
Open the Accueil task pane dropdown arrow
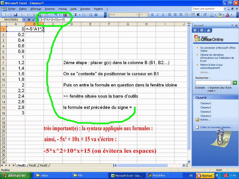click(x=232, y=25)
